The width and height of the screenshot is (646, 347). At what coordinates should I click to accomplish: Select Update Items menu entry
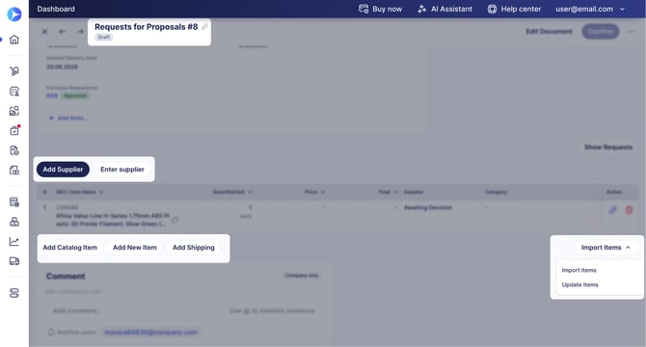[x=579, y=284]
